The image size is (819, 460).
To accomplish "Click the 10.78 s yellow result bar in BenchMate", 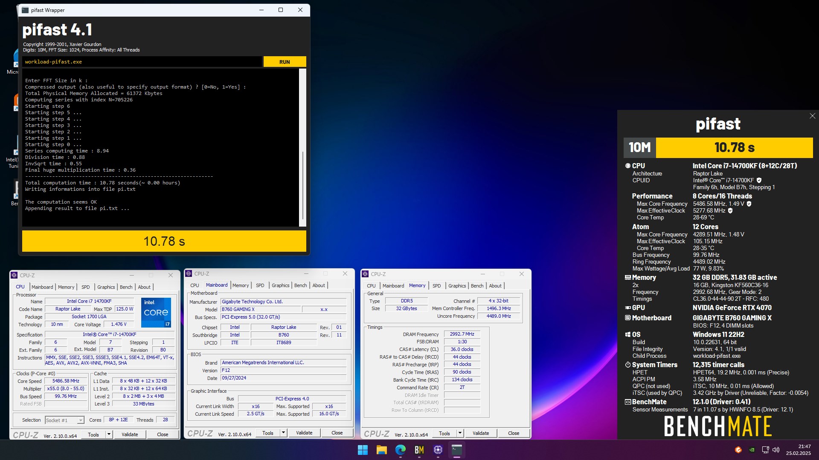I will (734, 147).
